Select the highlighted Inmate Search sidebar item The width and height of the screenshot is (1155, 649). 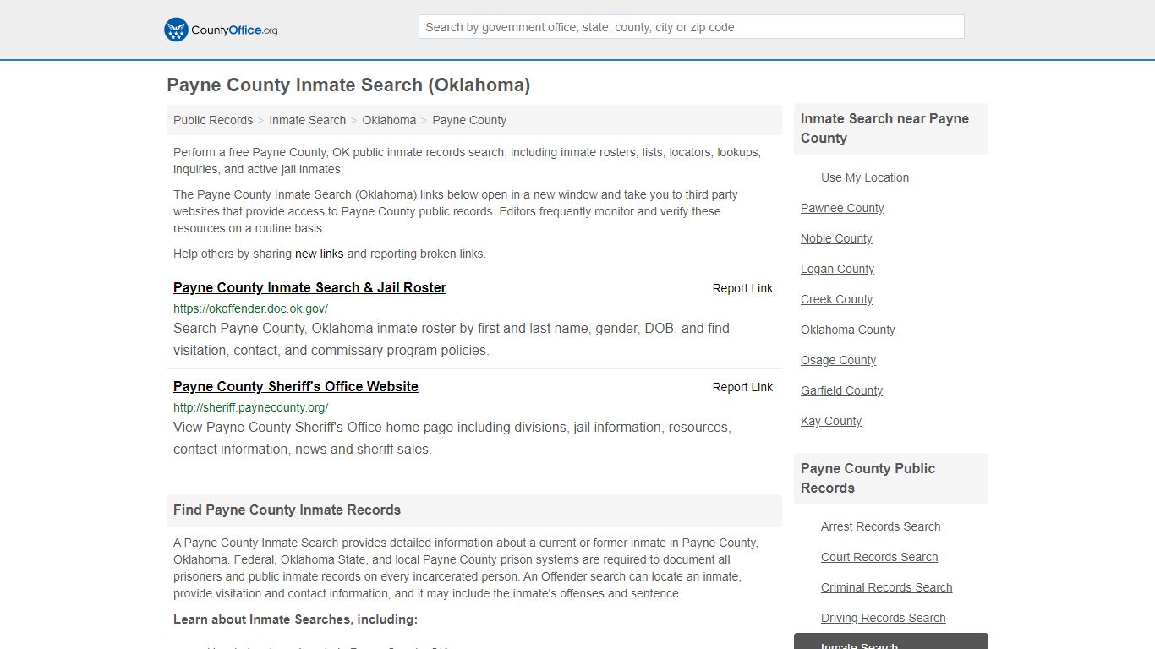[x=891, y=641]
